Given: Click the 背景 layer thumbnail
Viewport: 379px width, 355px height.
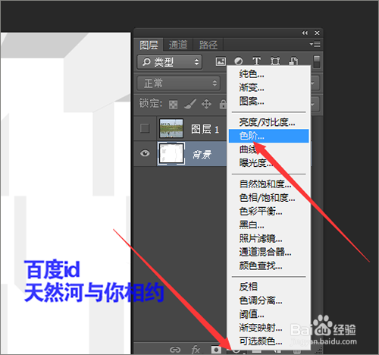Looking at the screenshot, I should (x=171, y=153).
